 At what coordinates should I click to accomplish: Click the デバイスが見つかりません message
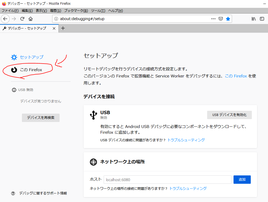click(41, 101)
